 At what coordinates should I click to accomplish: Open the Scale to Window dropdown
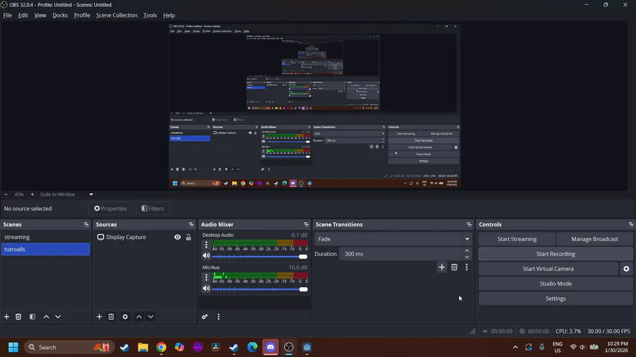coord(91,194)
